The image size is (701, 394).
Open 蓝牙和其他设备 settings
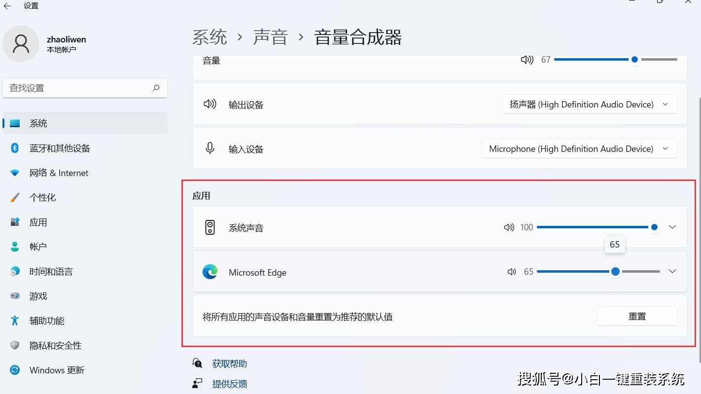tap(85, 148)
